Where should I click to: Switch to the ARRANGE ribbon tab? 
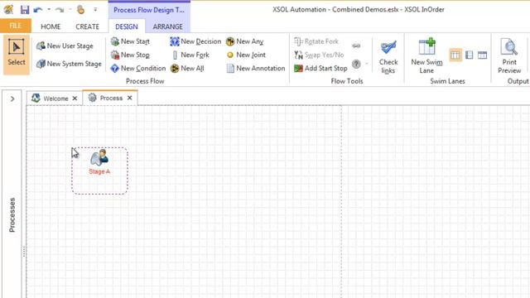(x=167, y=26)
